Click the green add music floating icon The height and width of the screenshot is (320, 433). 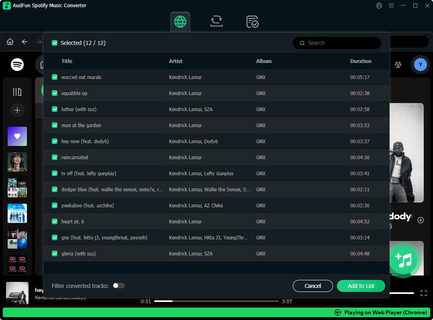pyautogui.click(x=403, y=260)
